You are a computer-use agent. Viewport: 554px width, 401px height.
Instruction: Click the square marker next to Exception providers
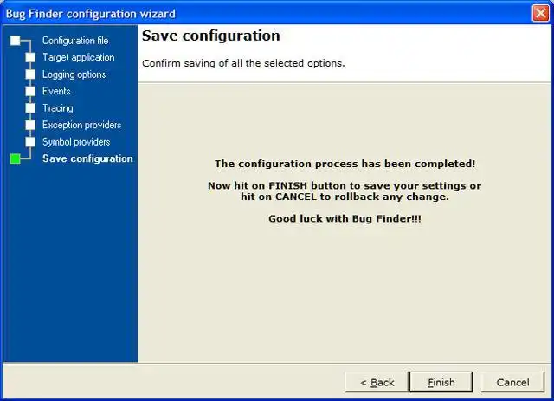31,125
